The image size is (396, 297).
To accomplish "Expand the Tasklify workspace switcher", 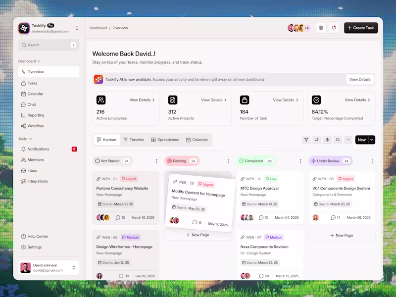I will (x=77, y=28).
